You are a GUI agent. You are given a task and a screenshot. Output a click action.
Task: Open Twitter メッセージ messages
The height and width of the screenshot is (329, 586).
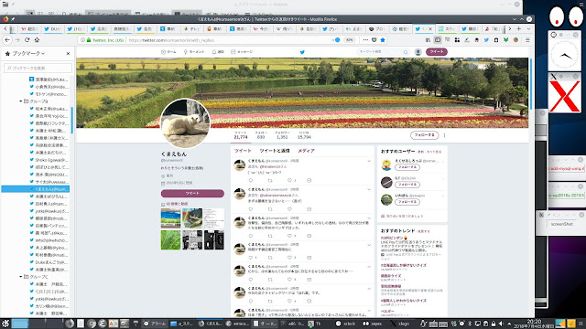pyautogui.click(x=242, y=52)
